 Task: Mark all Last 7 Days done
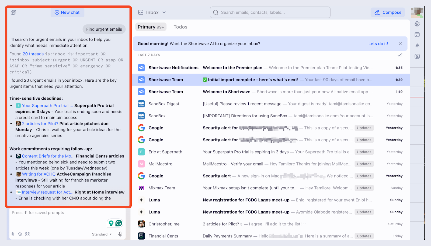[x=400, y=55]
